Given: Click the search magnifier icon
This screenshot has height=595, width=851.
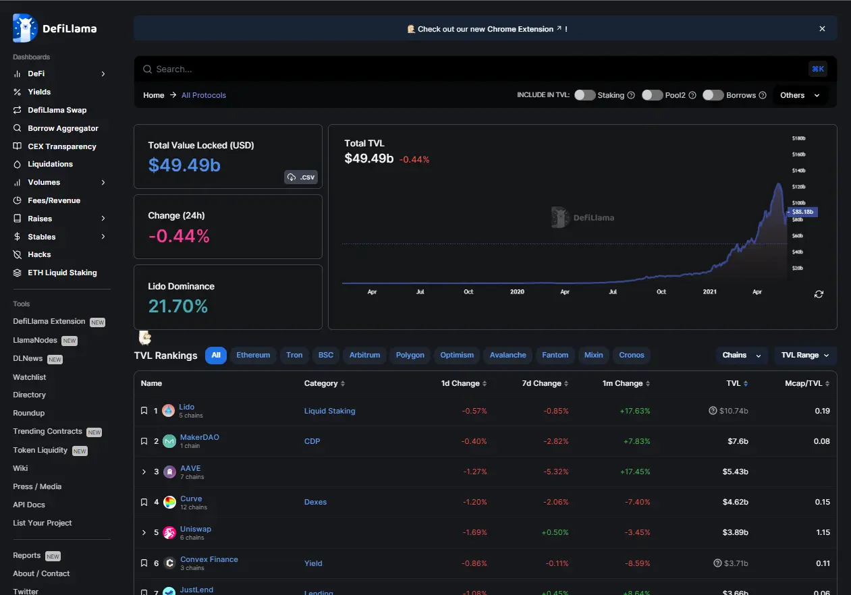Looking at the screenshot, I should (147, 69).
